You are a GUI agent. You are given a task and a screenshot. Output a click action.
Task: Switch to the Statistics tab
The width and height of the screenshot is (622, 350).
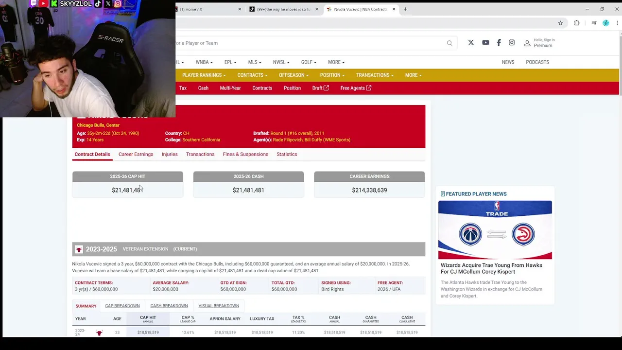287,154
